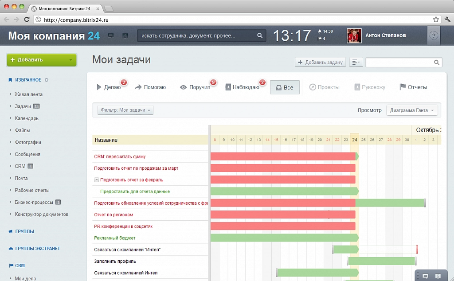Switch to the Делаю tab
Image resolution: width=454 pixels, height=281 pixels.
pos(109,87)
